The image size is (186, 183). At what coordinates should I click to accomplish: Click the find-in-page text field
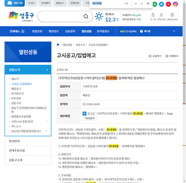[x=107, y=3]
